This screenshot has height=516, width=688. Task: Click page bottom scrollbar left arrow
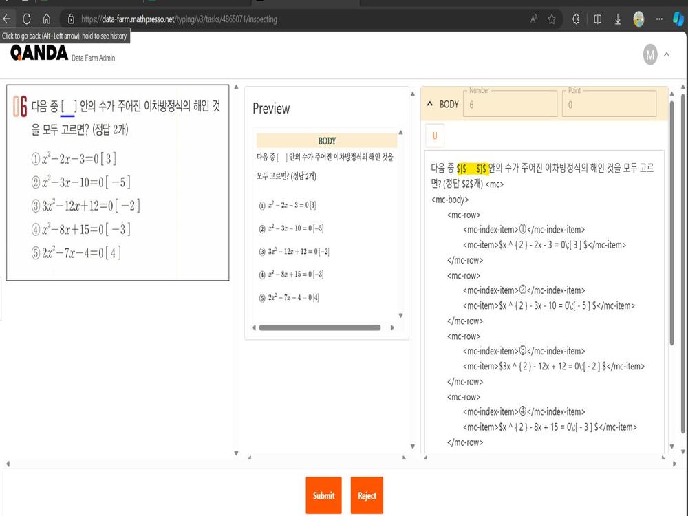[8, 464]
